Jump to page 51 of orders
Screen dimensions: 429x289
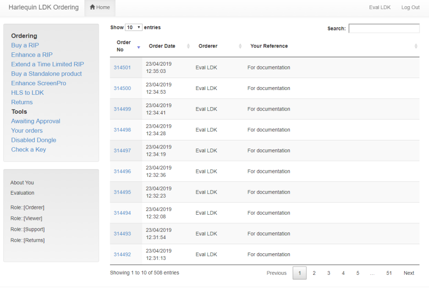389,273
